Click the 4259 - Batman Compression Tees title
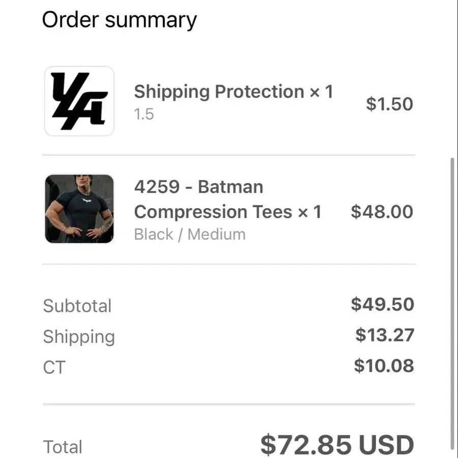This screenshot has height=458, width=458. point(227,199)
